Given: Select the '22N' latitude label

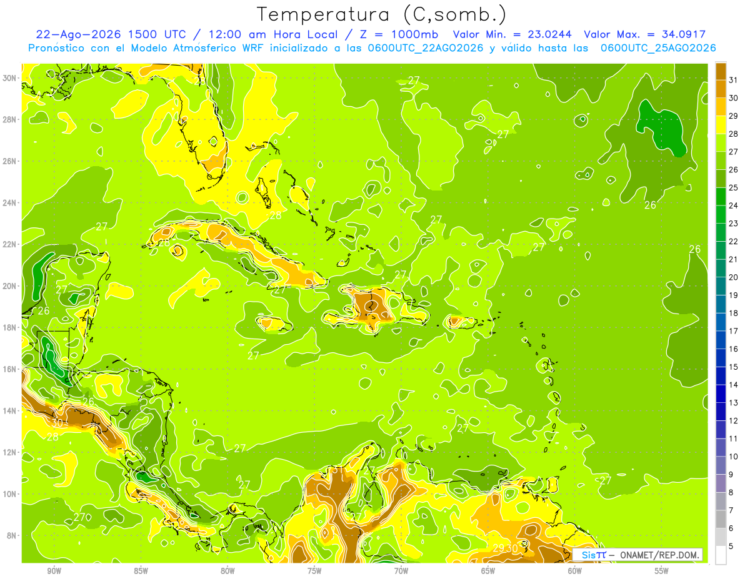Looking at the screenshot, I should [x=11, y=244].
